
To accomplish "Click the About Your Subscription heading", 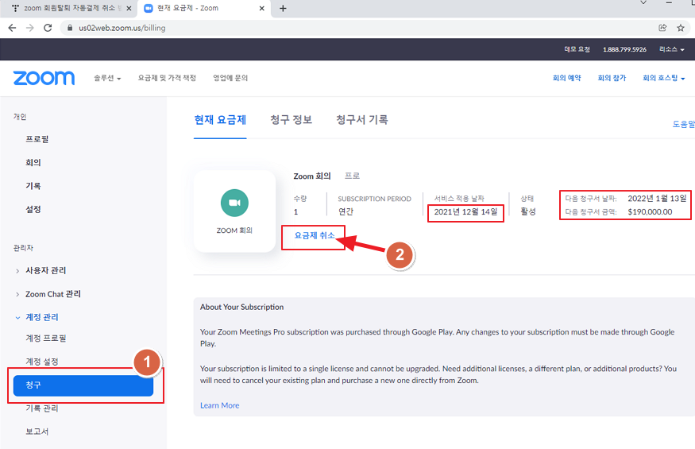I will [241, 307].
